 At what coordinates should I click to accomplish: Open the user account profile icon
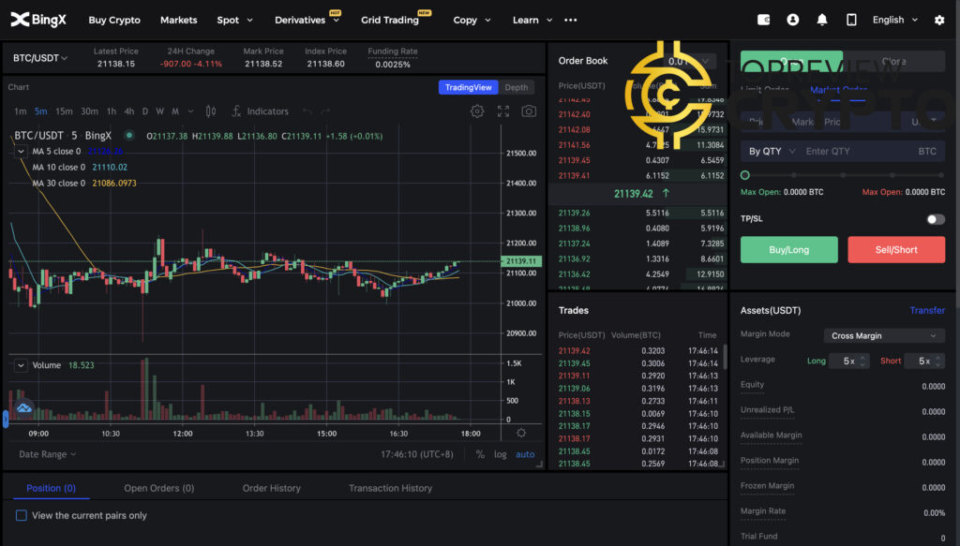[793, 20]
